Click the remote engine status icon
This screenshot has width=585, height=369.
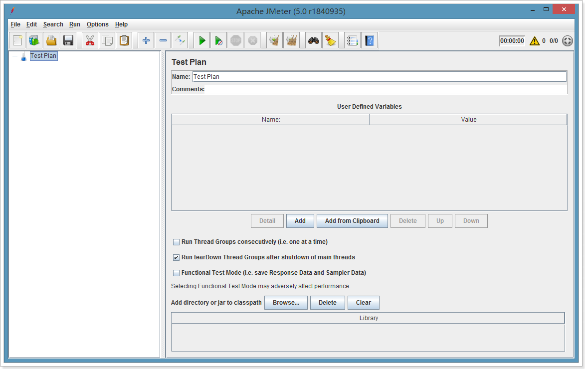pos(568,41)
